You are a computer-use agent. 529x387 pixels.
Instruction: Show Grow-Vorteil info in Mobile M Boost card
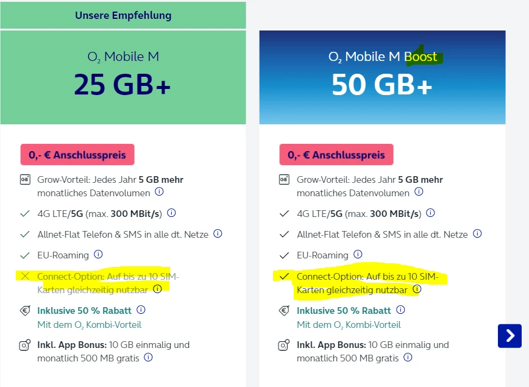pos(419,192)
